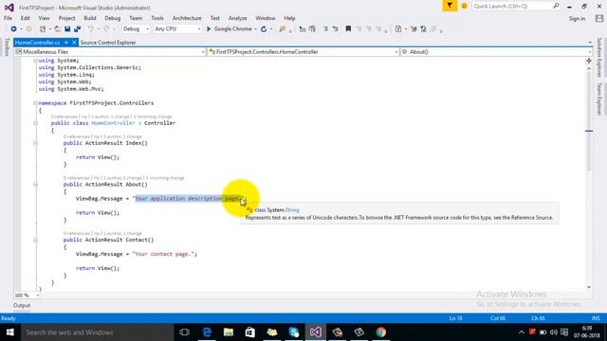The image size is (607, 341).
Task: Collapse the Index() method outline
Action: coord(35,143)
